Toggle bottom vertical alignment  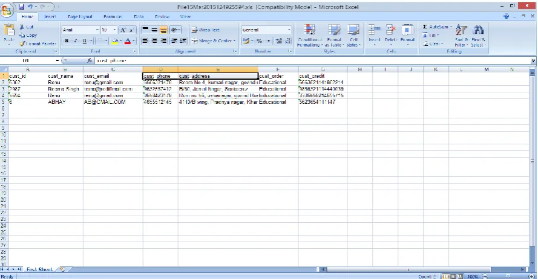pos(163,30)
